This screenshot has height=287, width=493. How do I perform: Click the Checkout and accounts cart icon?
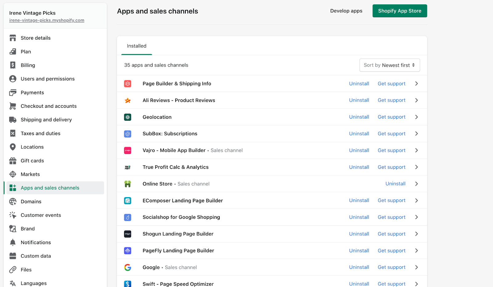pyautogui.click(x=13, y=106)
